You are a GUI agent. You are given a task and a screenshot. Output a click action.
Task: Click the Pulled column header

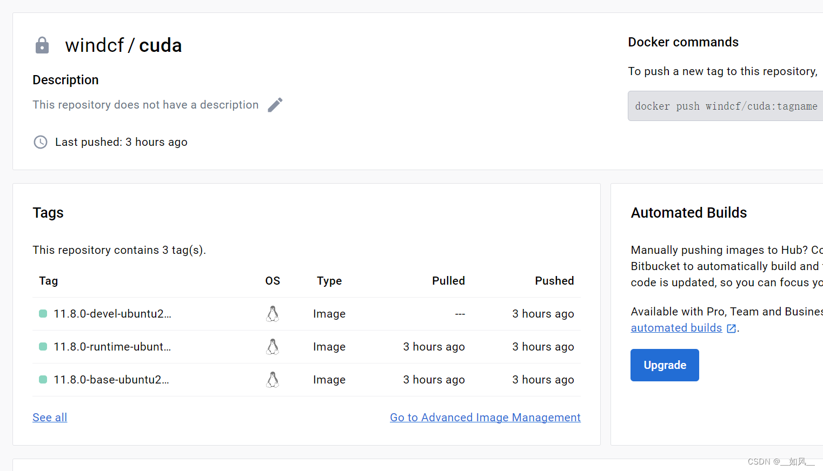click(x=448, y=281)
